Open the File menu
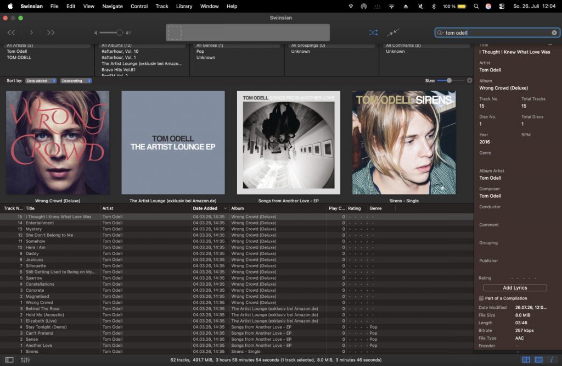This screenshot has width=562, height=366. pyautogui.click(x=54, y=6)
